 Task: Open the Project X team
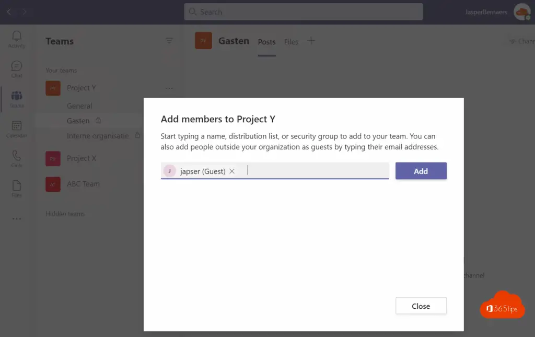coord(82,158)
